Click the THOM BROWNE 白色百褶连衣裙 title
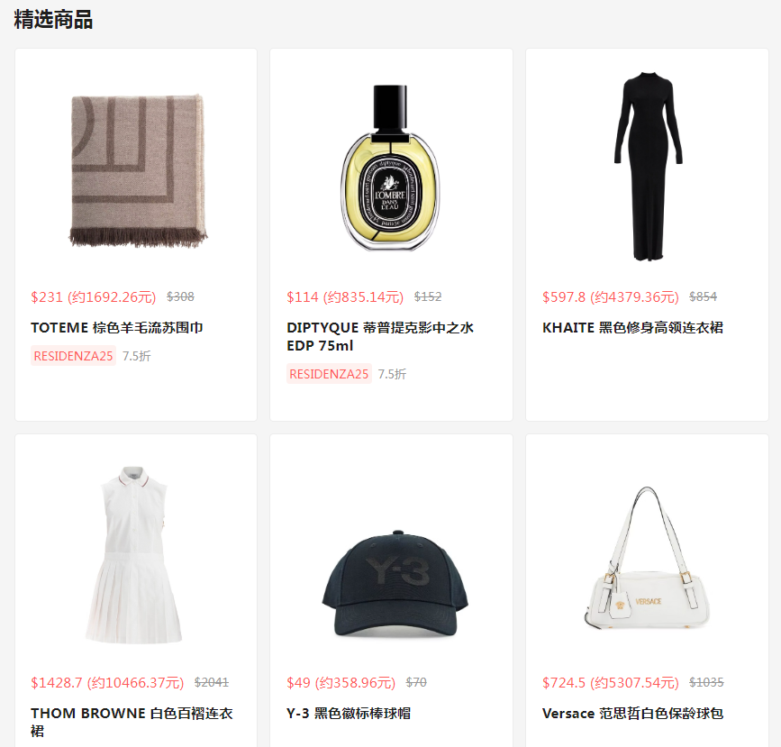 [132, 722]
